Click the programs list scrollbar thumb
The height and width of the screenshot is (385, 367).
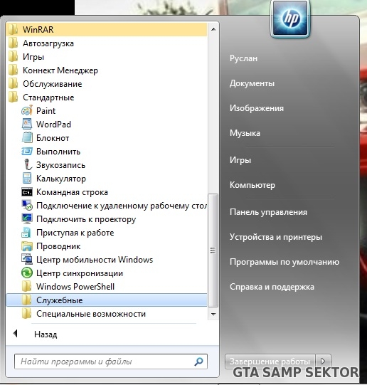coord(213,250)
